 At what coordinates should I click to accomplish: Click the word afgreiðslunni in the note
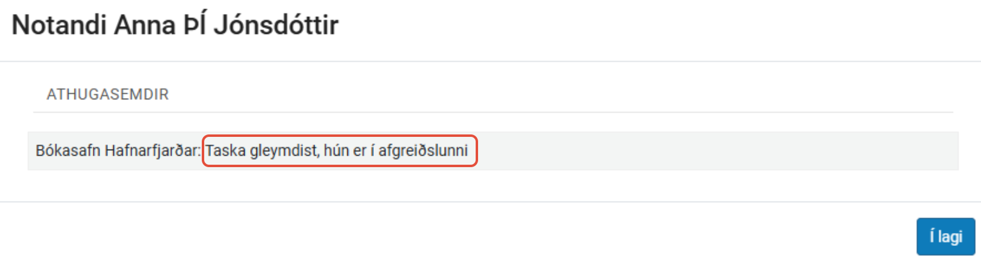pos(424,151)
